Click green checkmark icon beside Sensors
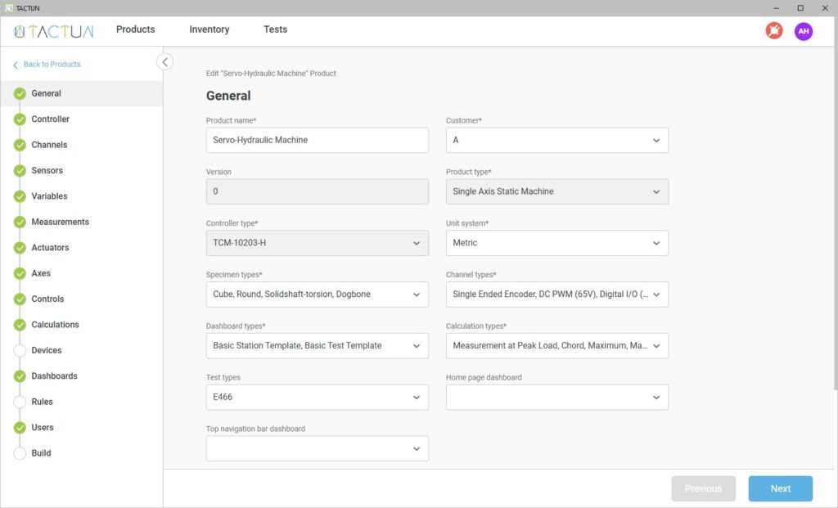 20,171
